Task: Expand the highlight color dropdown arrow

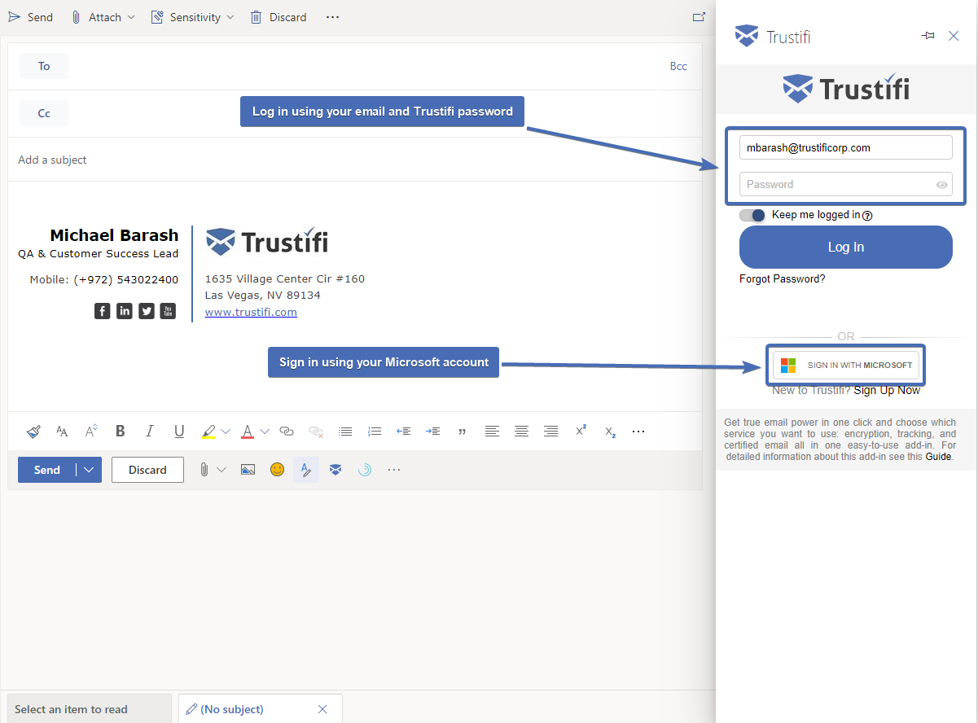Action: click(226, 432)
